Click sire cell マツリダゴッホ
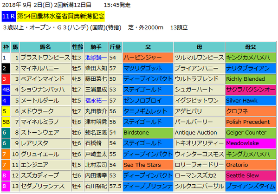 148,68
